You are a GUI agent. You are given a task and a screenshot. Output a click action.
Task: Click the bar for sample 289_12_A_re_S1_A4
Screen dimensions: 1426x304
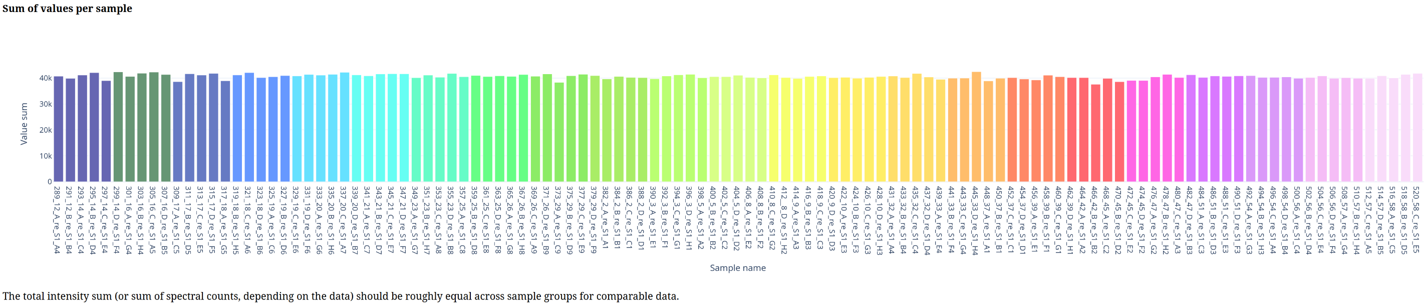tap(58, 129)
